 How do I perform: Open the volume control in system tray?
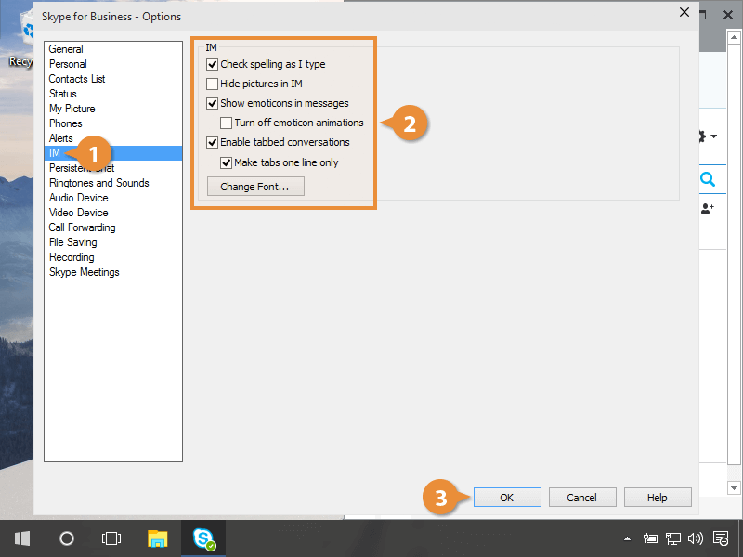click(696, 538)
